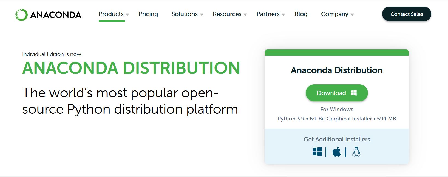This screenshot has width=448, height=177.
Task: Go to the Blog page
Action: tap(301, 14)
